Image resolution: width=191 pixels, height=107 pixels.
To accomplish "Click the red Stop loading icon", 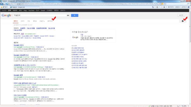I will (159, 4).
